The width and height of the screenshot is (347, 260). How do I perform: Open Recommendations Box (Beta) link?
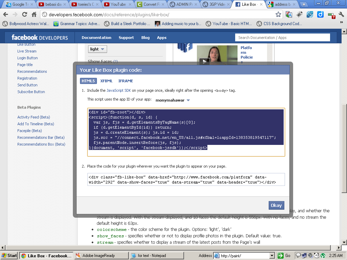pos(41,144)
